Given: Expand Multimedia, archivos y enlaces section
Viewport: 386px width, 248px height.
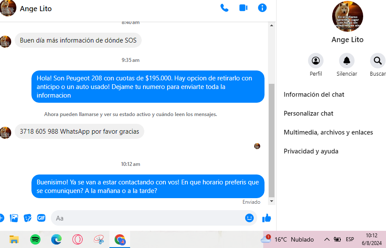Looking at the screenshot, I should point(328,132).
